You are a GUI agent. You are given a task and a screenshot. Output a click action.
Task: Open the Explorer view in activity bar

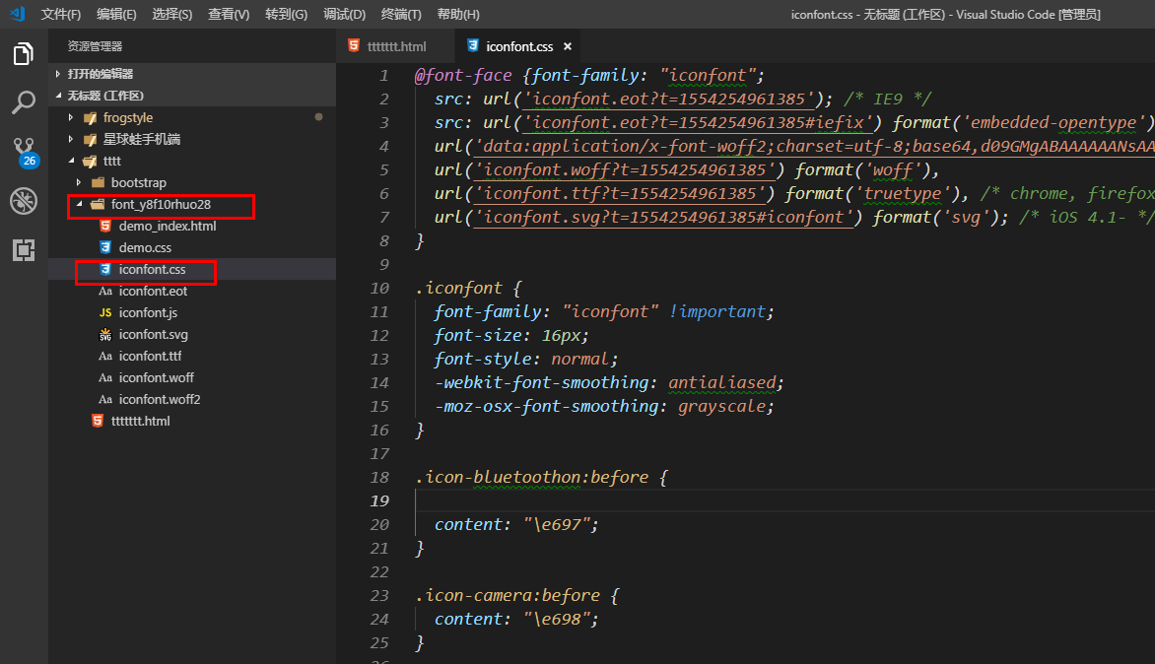click(24, 54)
